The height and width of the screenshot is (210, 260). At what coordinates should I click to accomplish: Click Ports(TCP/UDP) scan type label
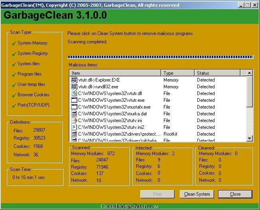click(33, 105)
